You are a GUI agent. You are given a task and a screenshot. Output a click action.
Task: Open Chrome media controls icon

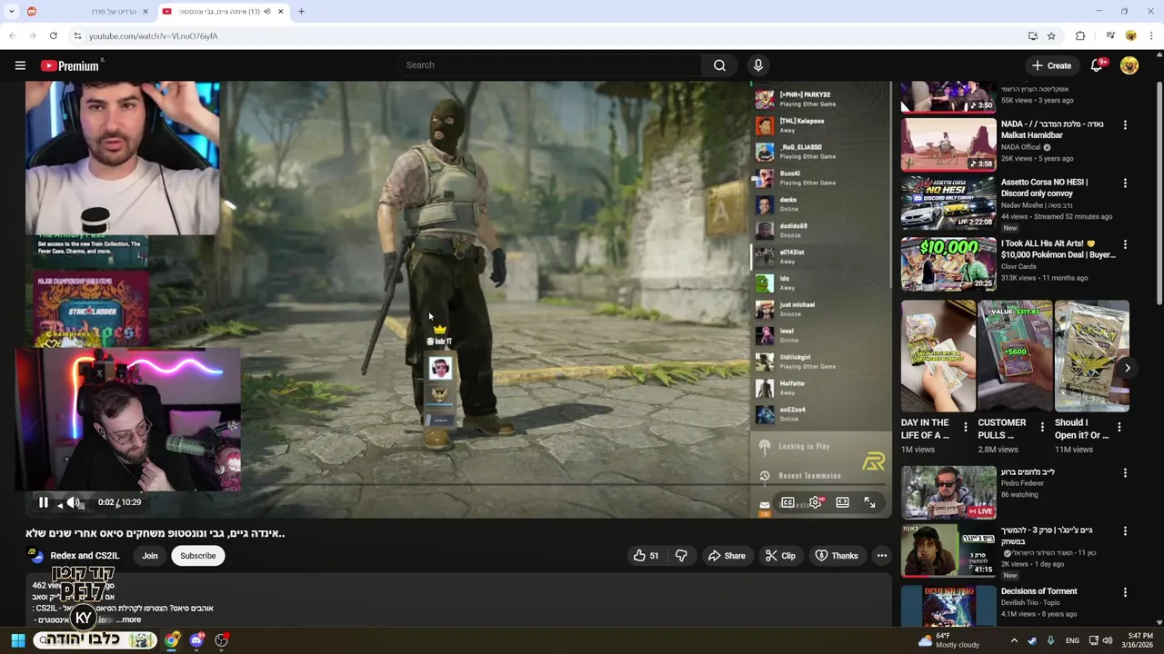tap(1110, 36)
